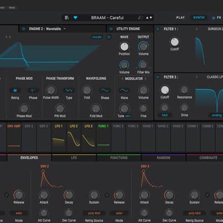Click the ENV 2 Attack knob
The image size is (223, 223).
click(x=44, y=195)
